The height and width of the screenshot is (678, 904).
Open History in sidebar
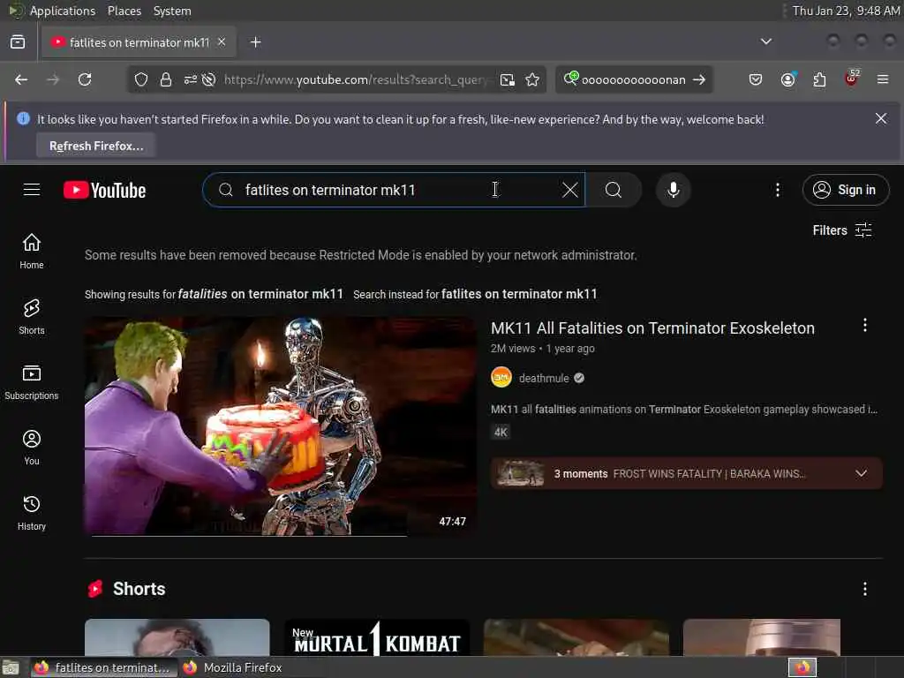point(32,513)
